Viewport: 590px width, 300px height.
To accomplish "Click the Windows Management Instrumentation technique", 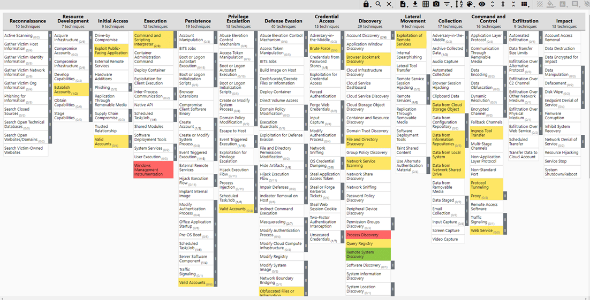I will [153, 170].
